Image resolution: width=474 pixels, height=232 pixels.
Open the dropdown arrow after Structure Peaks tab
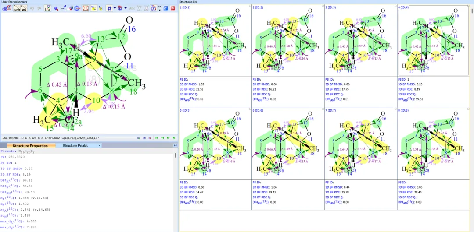pyautogui.click(x=100, y=146)
